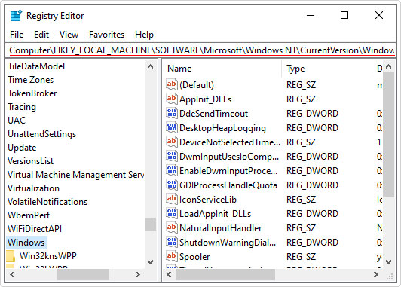Click the values pane vertical scrollbar thumb

[x=388, y=135]
